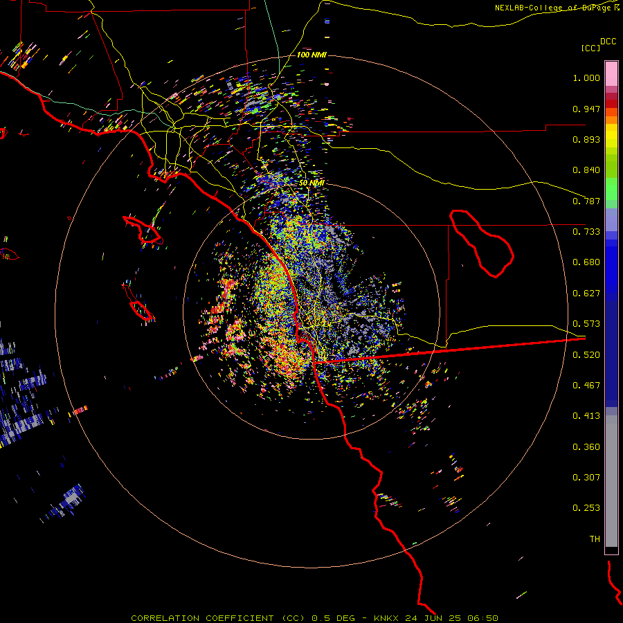623x623 pixels.
Task: Pick the orange segment of the color bar
Action: pos(611,120)
